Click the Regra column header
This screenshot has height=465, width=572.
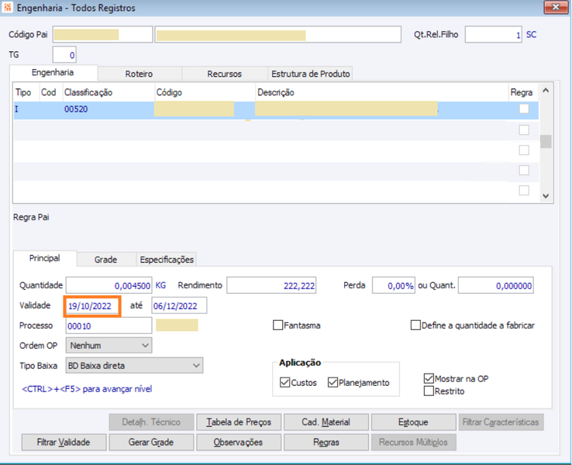[x=522, y=92]
